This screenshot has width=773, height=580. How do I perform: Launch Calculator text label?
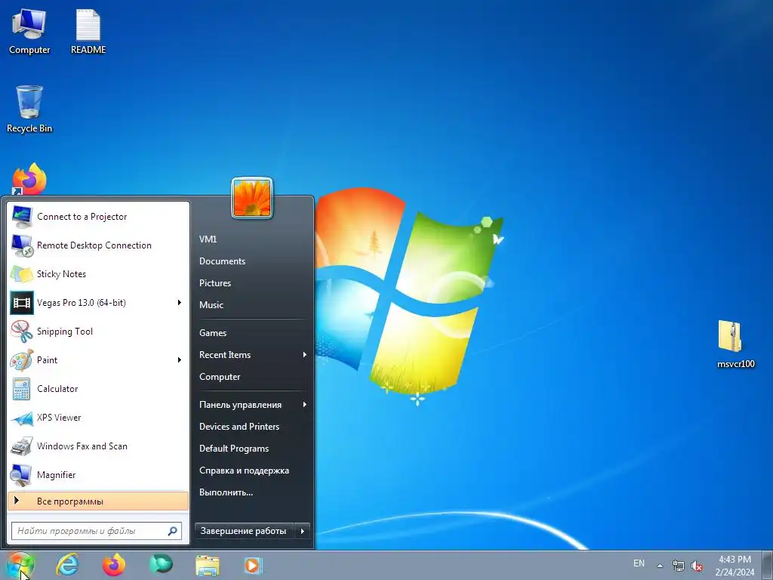pyautogui.click(x=57, y=389)
